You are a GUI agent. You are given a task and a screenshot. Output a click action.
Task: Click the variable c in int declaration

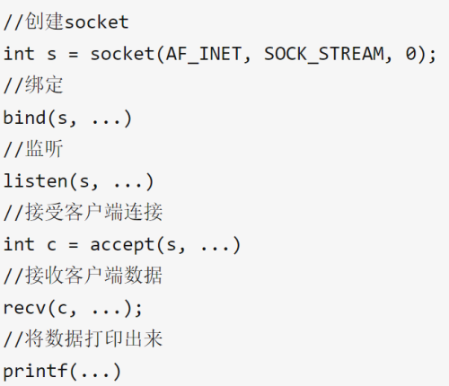pos(52,245)
